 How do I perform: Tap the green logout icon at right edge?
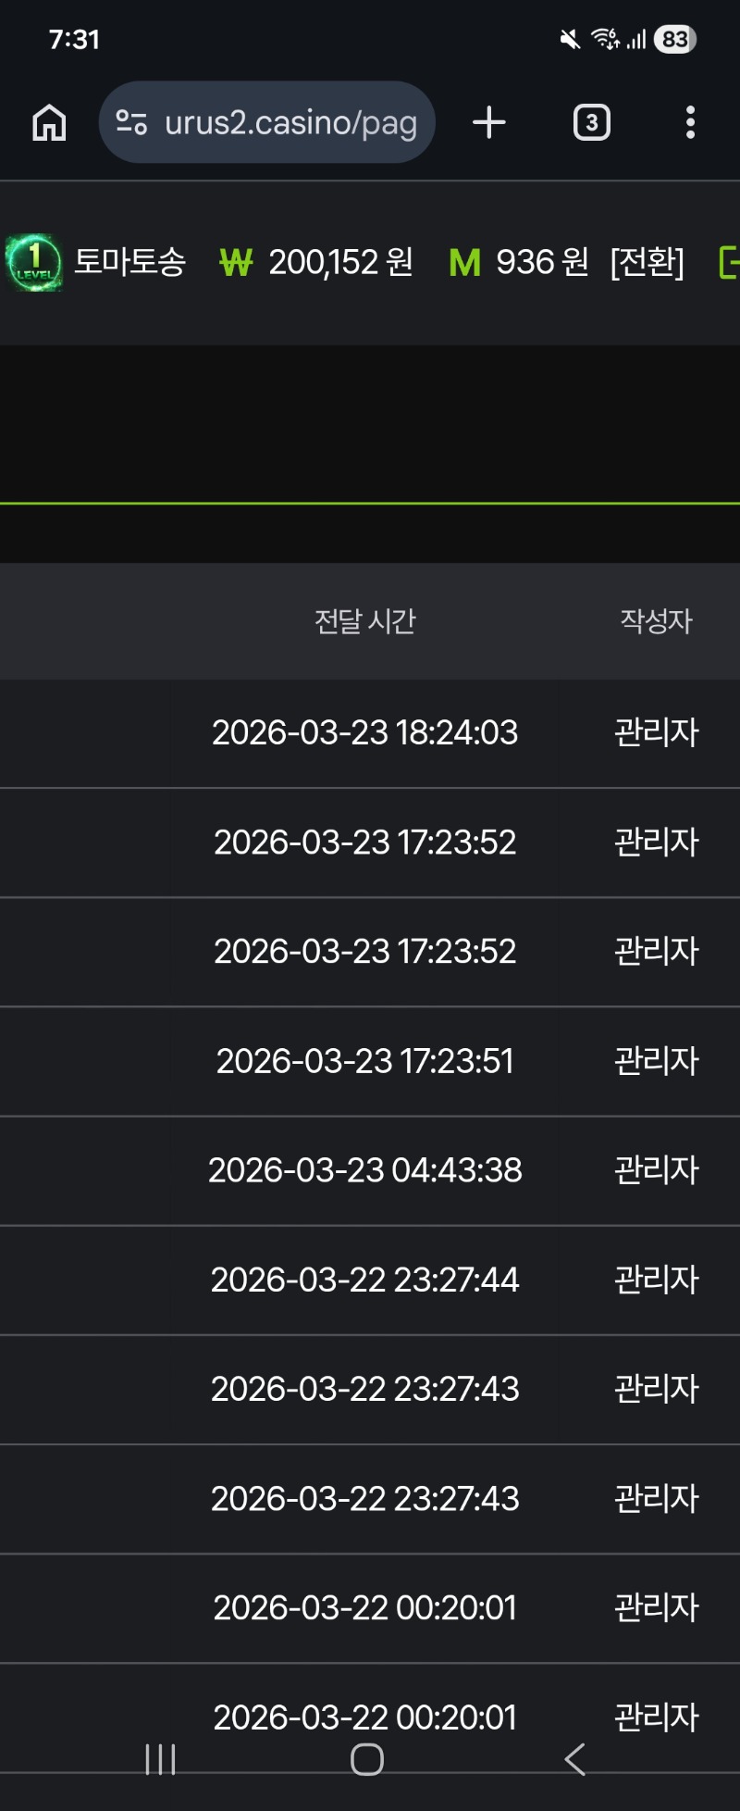click(x=729, y=263)
